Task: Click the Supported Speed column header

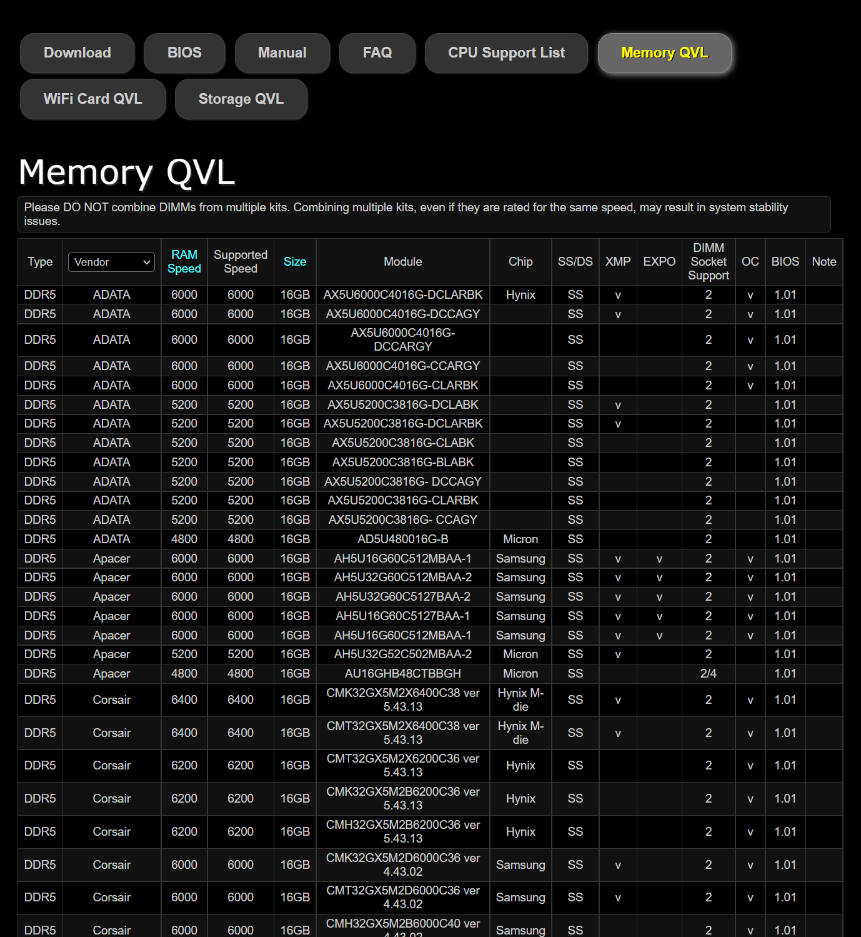Action: pos(241,262)
